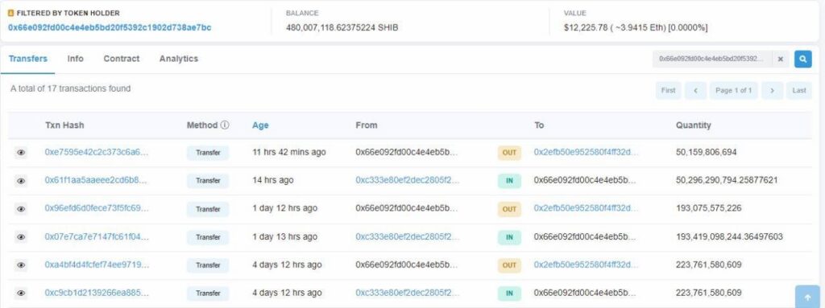
Task: Go to the next page chevron
Action: coord(772,90)
